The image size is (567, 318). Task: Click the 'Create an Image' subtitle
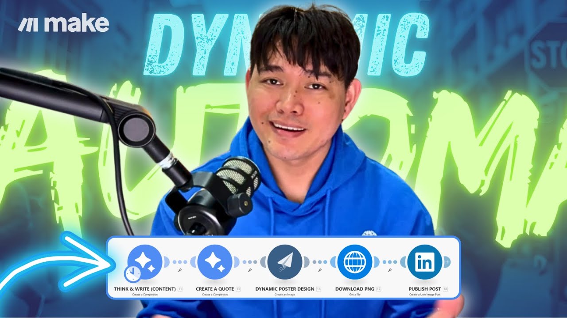(x=285, y=294)
